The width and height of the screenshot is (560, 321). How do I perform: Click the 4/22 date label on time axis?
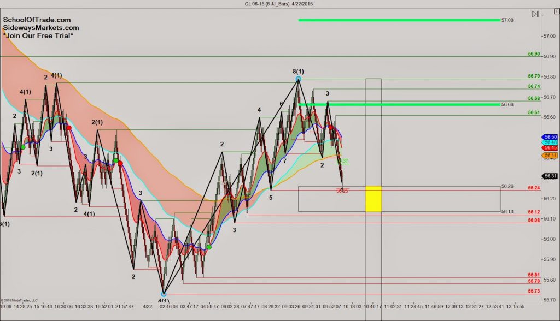pos(147,306)
